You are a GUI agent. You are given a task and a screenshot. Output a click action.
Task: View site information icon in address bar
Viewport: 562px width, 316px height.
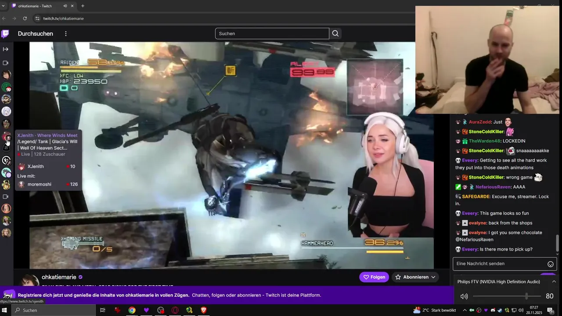(x=37, y=18)
